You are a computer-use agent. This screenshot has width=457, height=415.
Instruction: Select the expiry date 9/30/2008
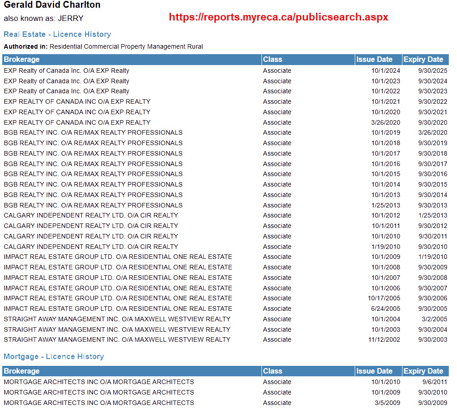coord(433,278)
